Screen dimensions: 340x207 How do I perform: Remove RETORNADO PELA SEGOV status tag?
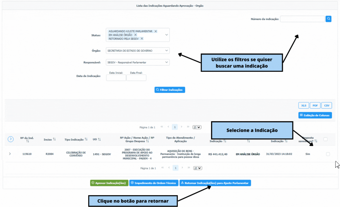pos(142,39)
